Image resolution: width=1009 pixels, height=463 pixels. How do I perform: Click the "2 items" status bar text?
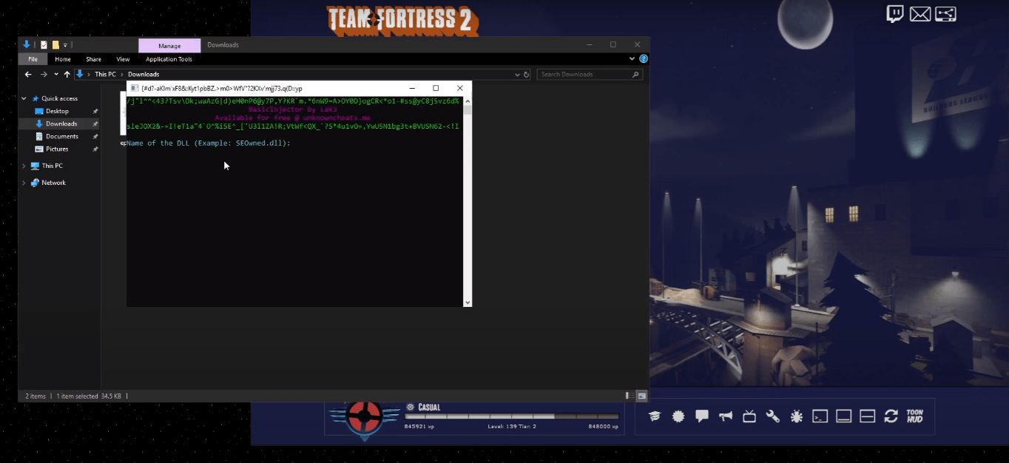point(36,396)
